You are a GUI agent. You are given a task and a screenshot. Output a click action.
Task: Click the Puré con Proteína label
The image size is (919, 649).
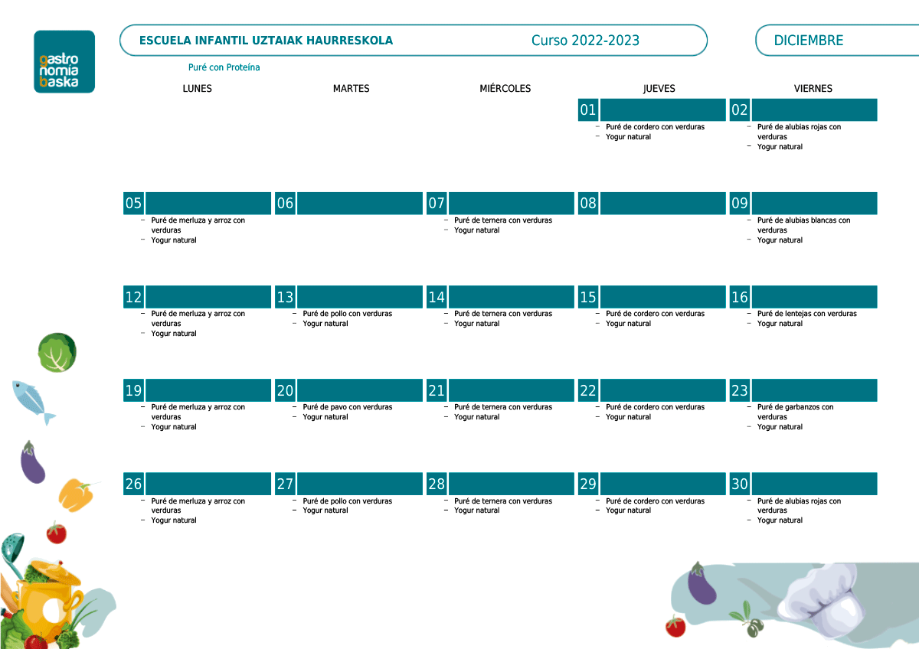click(224, 67)
